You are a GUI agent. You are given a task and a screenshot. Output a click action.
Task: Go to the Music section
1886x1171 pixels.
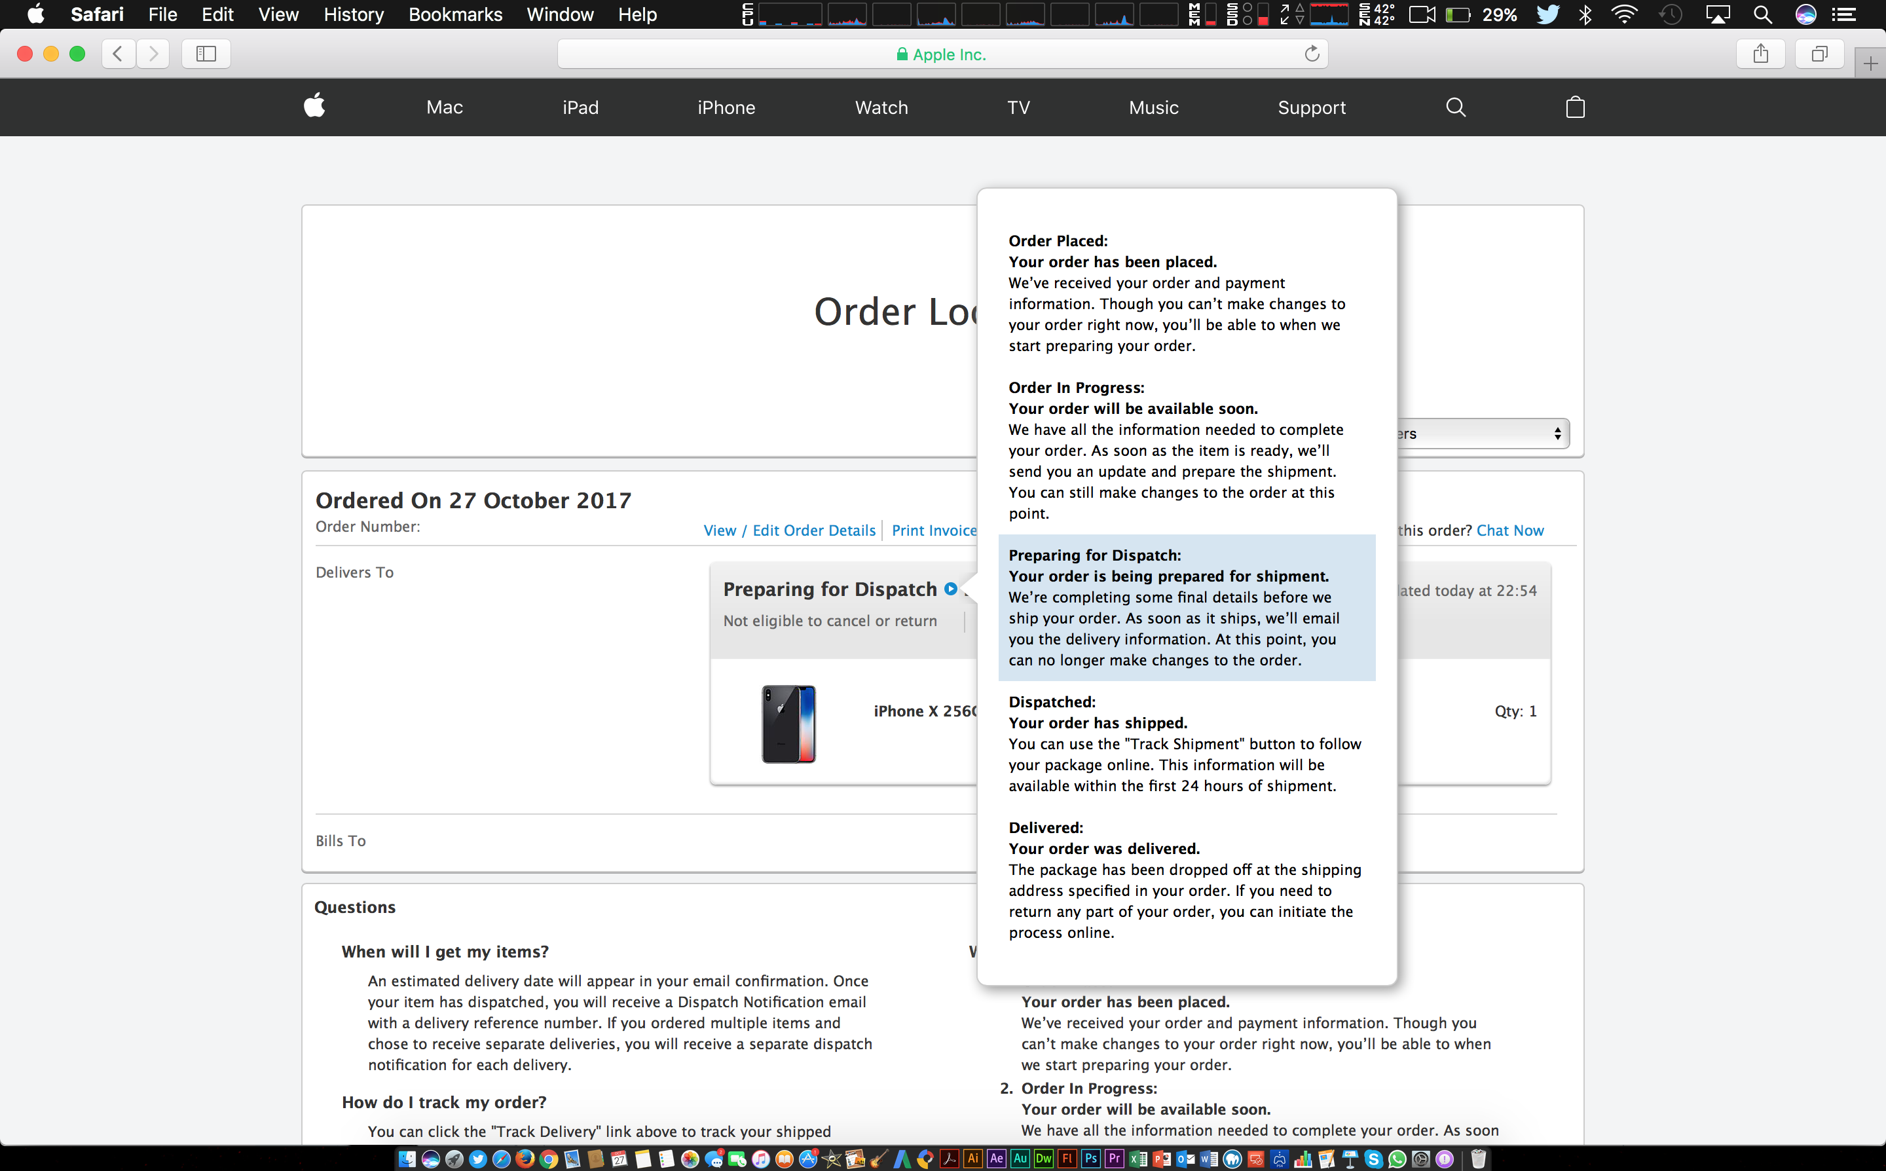(1154, 107)
